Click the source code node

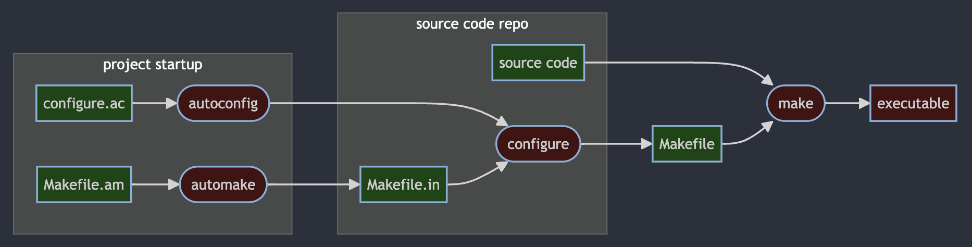click(x=538, y=63)
